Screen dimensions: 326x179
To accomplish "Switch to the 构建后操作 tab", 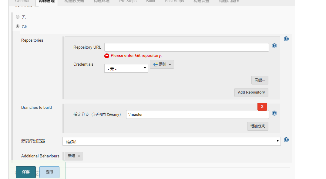I will [x=229, y=1].
